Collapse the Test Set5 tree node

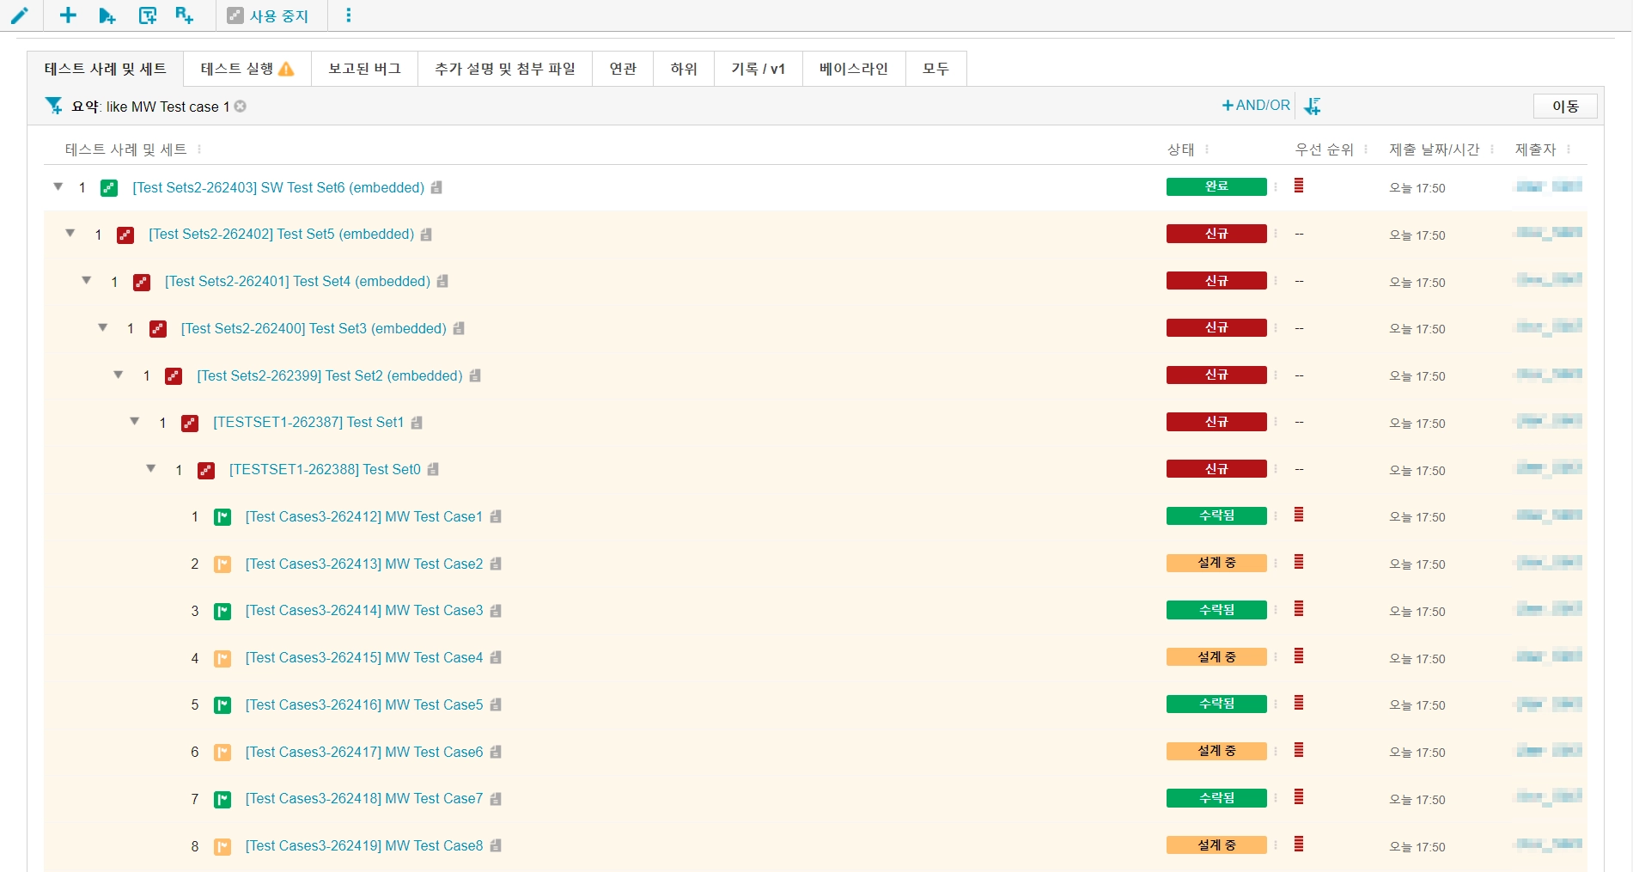click(70, 234)
